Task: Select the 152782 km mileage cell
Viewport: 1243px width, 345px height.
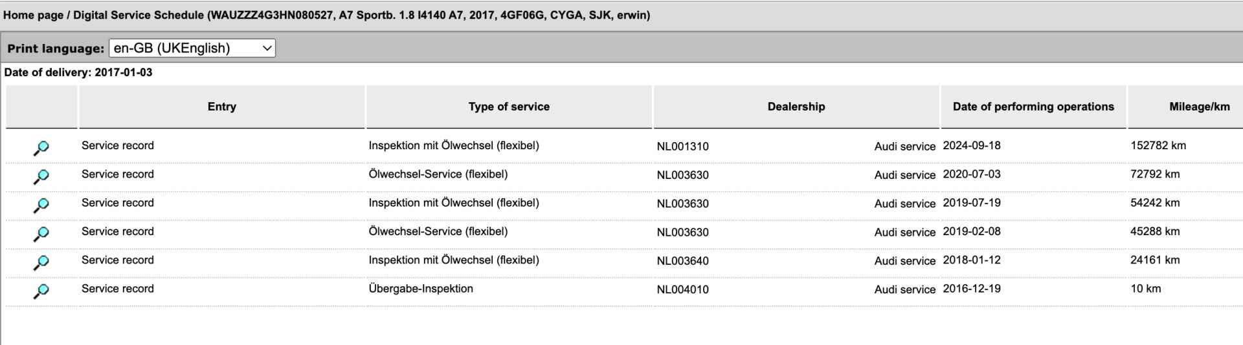Action: 1158,145
